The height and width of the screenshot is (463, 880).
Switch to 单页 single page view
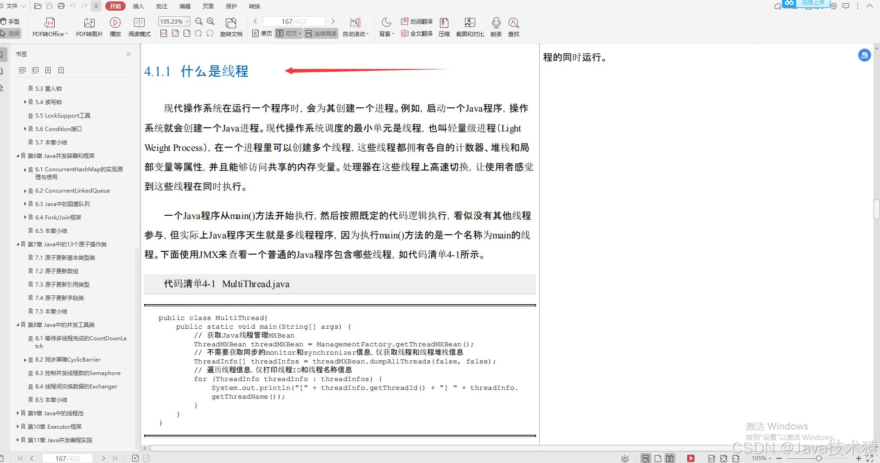pyautogui.click(x=262, y=33)
